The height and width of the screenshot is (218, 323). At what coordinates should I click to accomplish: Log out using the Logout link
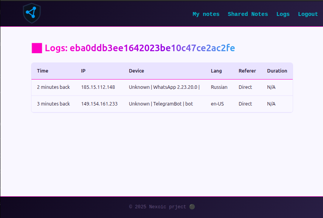308,14
